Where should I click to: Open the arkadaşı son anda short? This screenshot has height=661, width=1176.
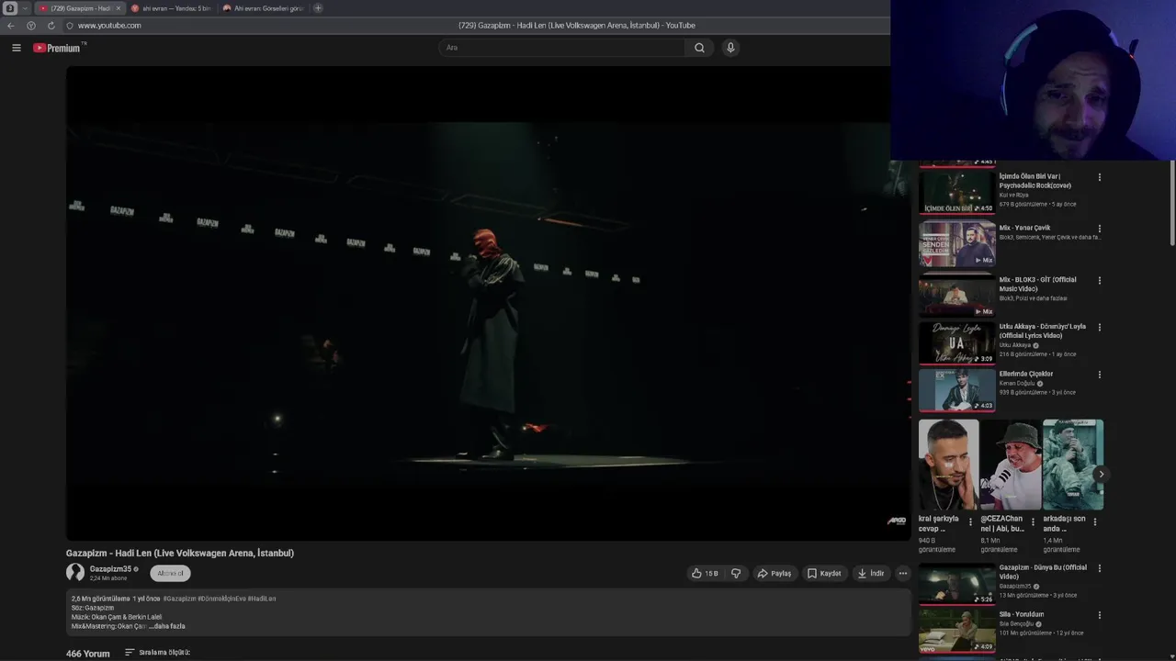click(x=1072, y=465)
